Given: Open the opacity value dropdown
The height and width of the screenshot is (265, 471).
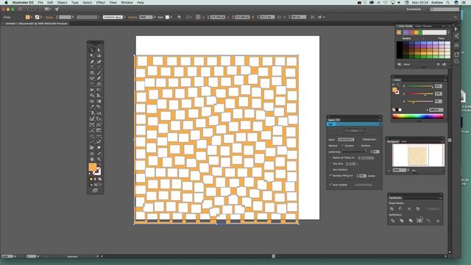Looking at the screenshot, I should click(155, 17).
